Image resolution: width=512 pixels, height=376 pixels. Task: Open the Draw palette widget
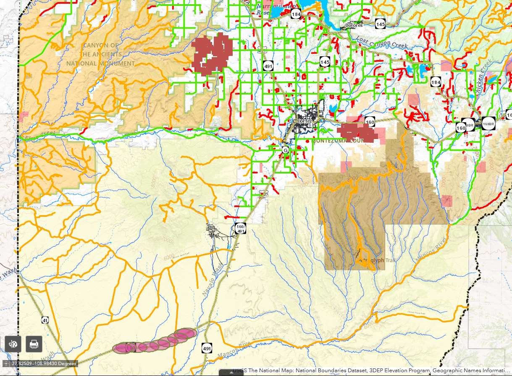coord(13,344)
